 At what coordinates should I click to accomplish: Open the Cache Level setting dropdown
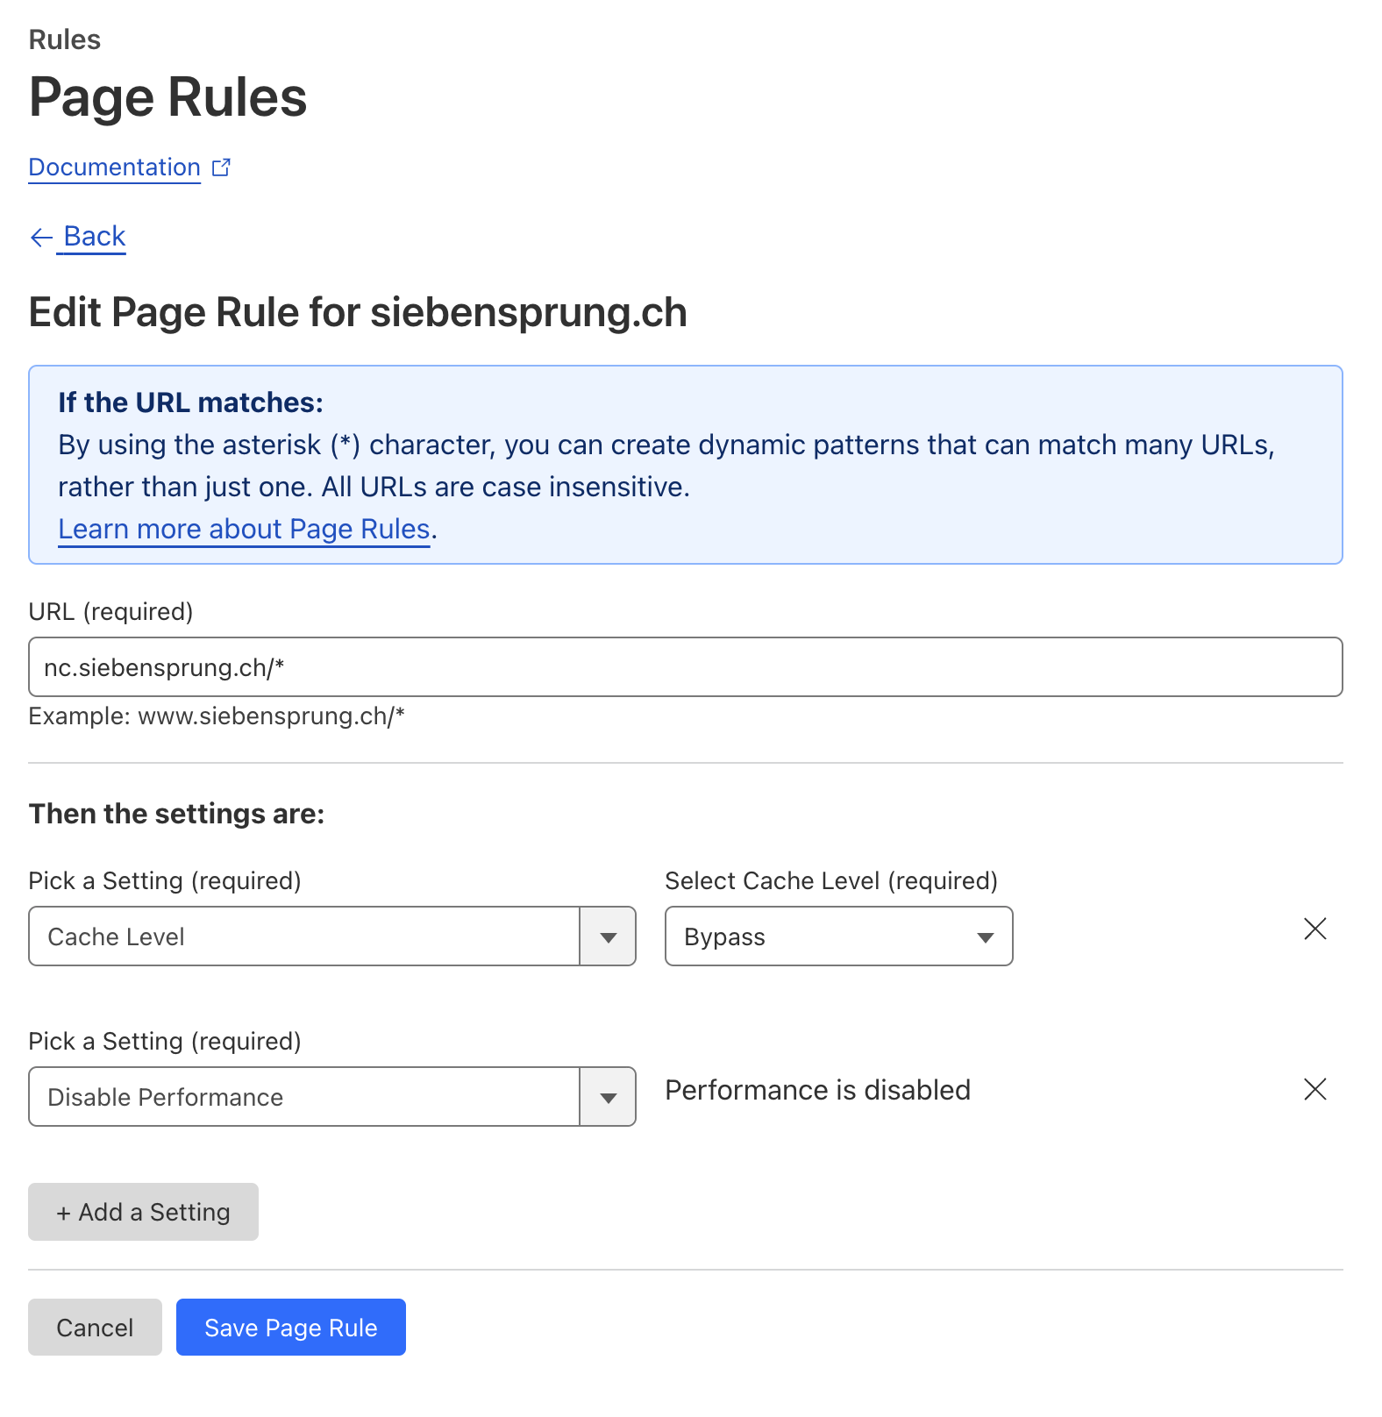click(307, 936)
